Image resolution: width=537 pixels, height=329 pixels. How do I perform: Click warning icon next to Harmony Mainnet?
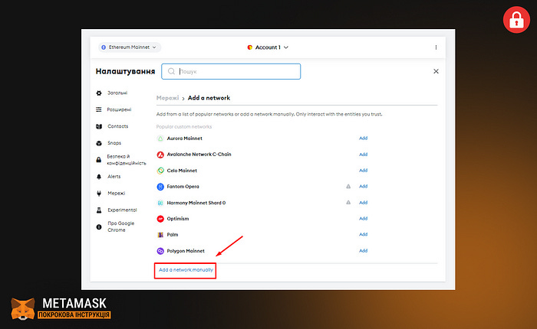click(x=348, y=203)
